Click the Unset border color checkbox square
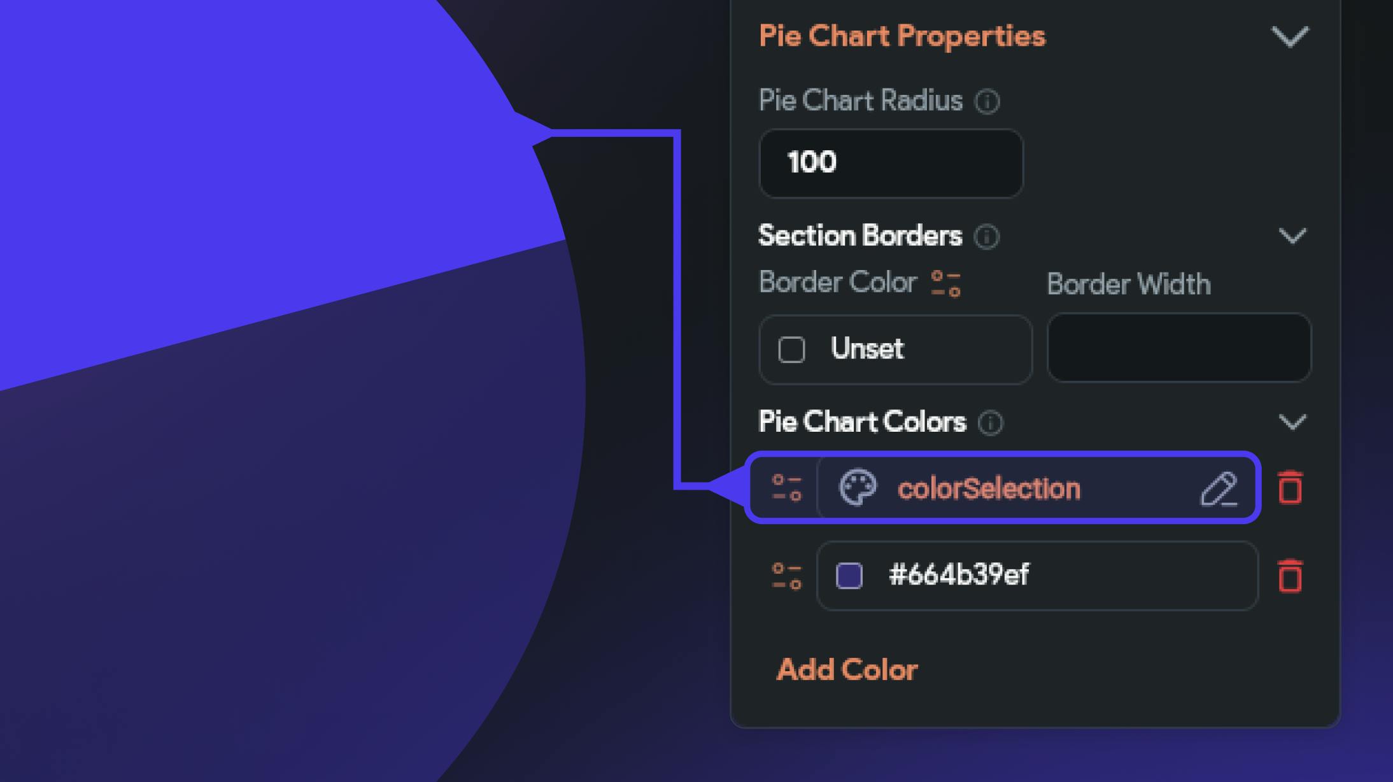Viewport: 1393px width, 782px height. pyautogui.click(x=791, y=350)
